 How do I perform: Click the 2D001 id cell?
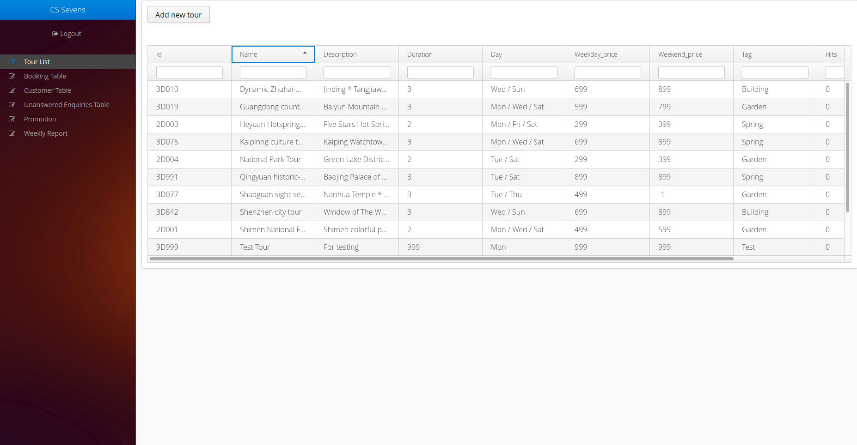click(x=190, y=230)
